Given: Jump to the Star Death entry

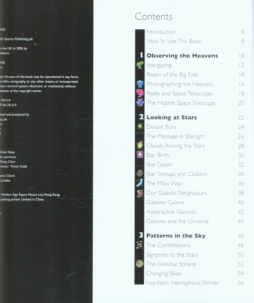Looking at the screenshot, I should [159, 164].
